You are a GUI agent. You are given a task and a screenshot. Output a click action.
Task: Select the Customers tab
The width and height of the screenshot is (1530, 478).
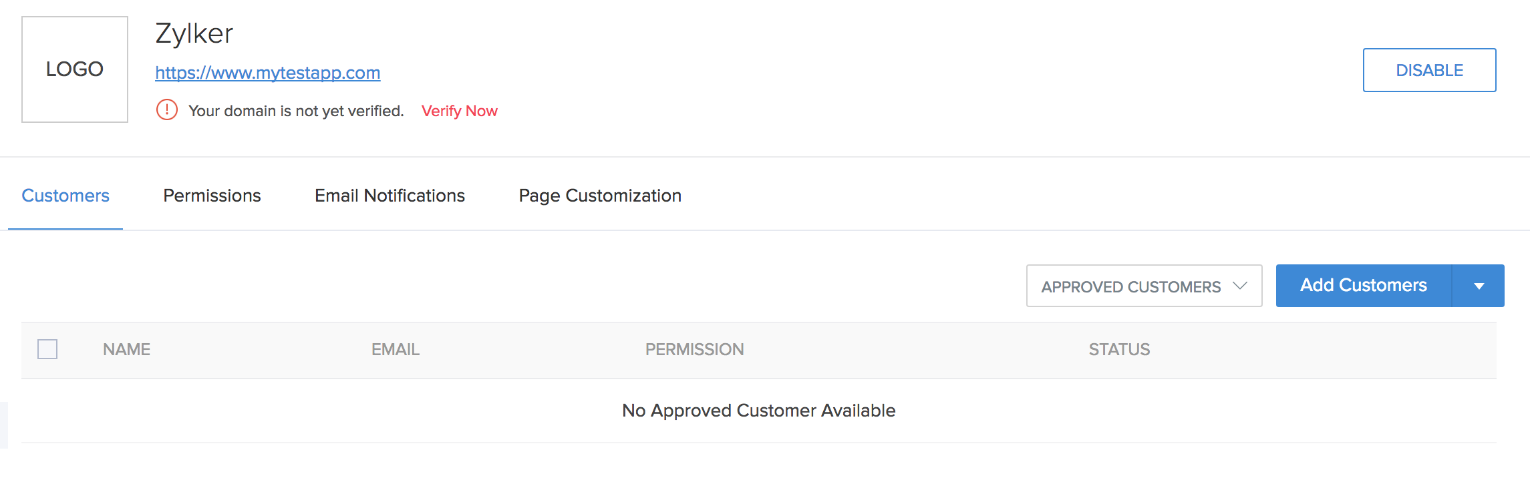pos(65,196)
